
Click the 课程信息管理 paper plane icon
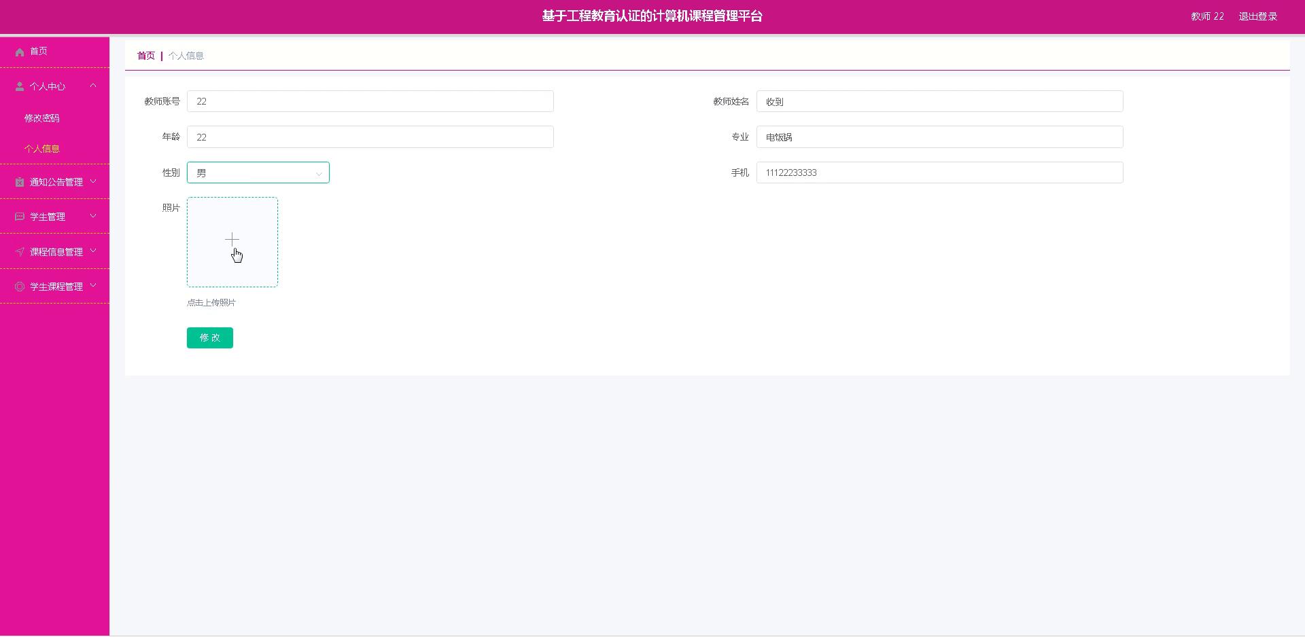20,252
